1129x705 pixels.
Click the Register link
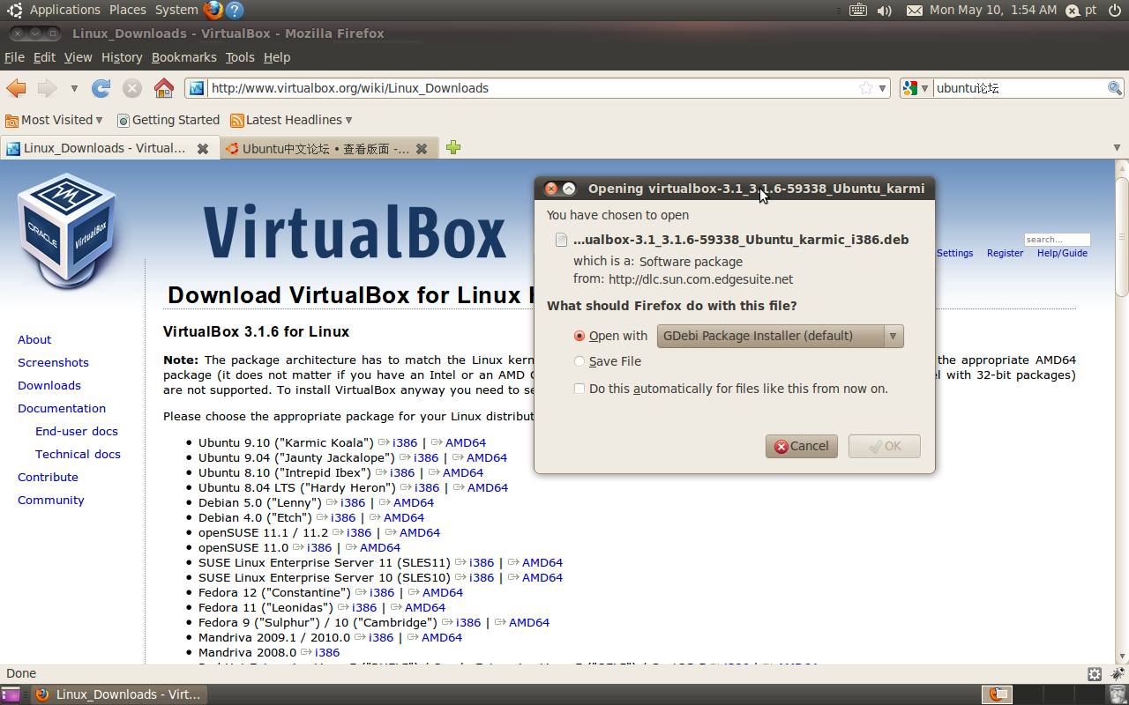(x=1006, y=253)
